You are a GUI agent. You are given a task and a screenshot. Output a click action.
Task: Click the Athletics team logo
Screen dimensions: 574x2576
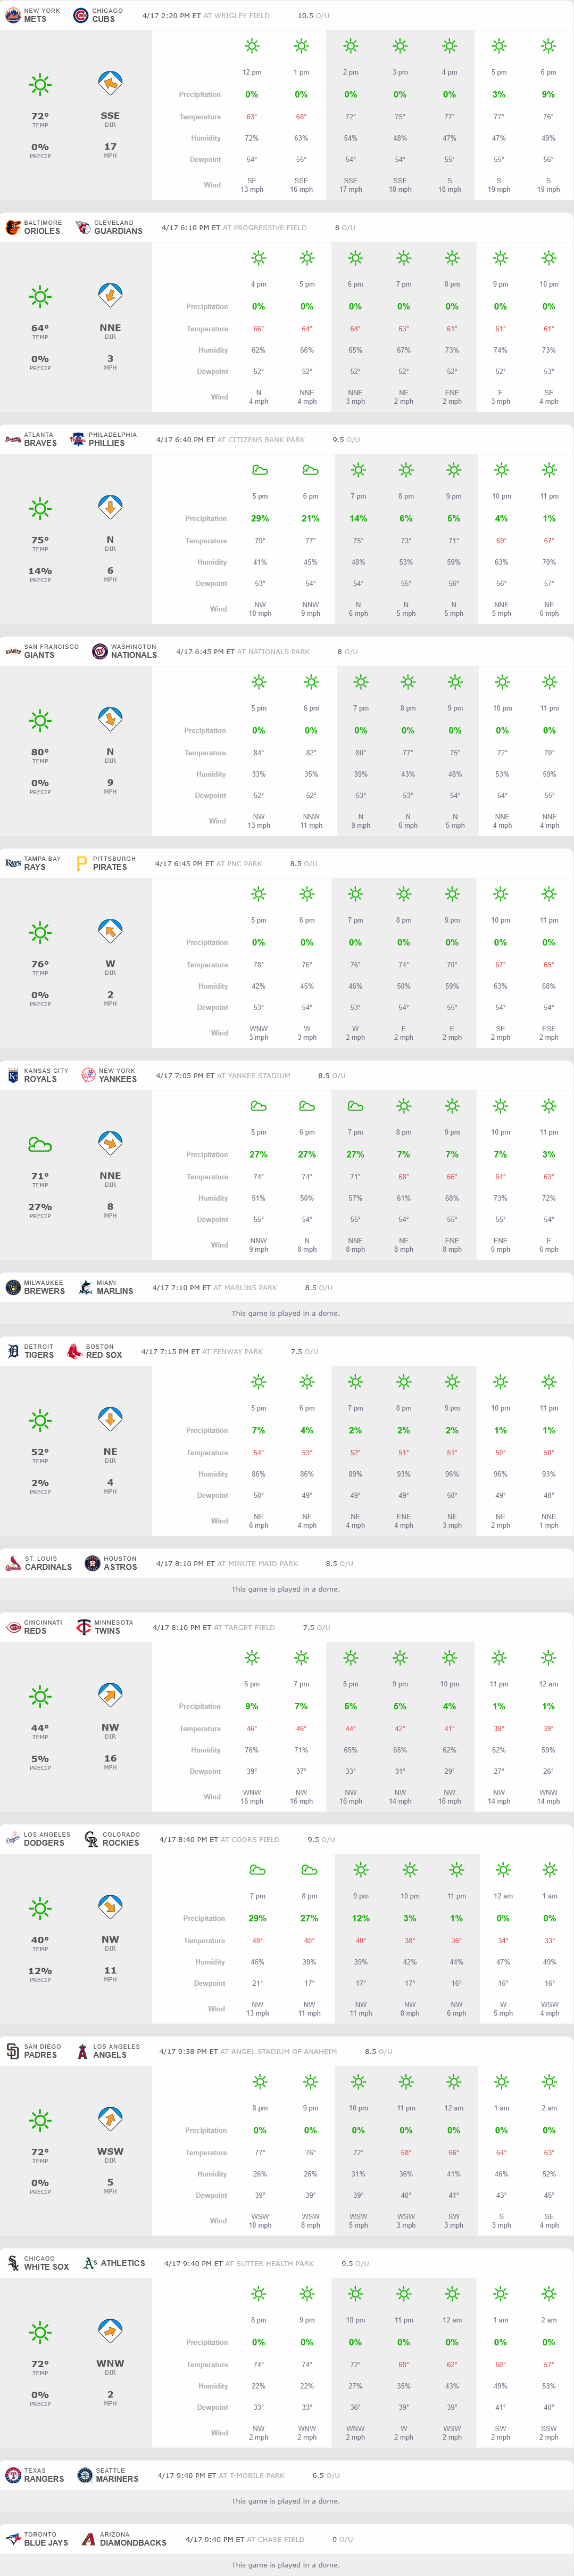click(x=90, y=2264)
